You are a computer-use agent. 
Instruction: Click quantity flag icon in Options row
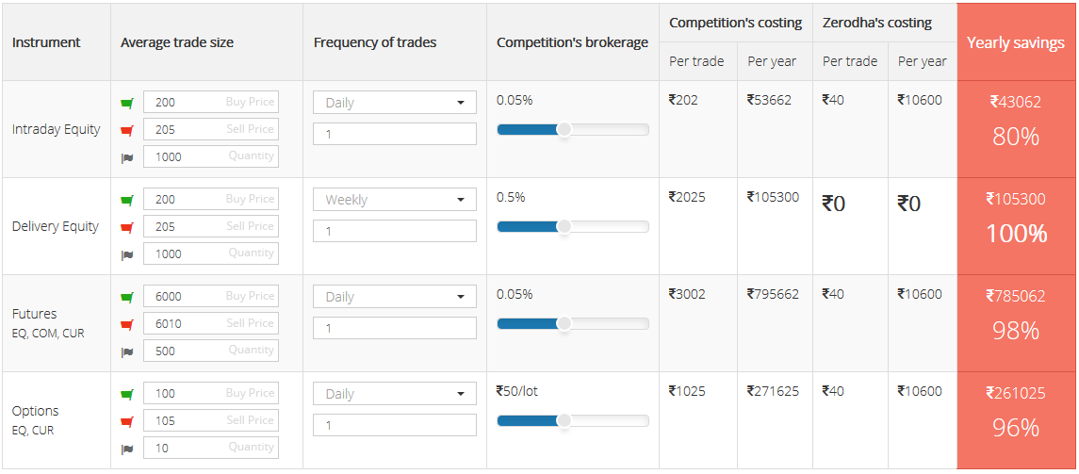click(126, 449)
